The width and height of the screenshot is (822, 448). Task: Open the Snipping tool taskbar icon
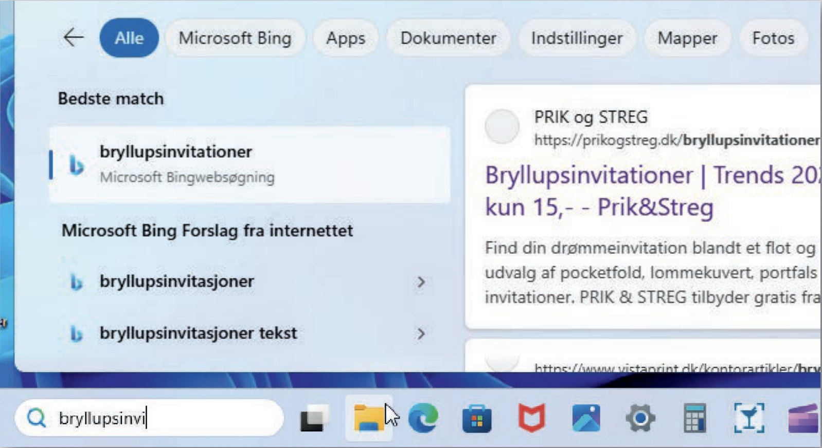[748, 418]
